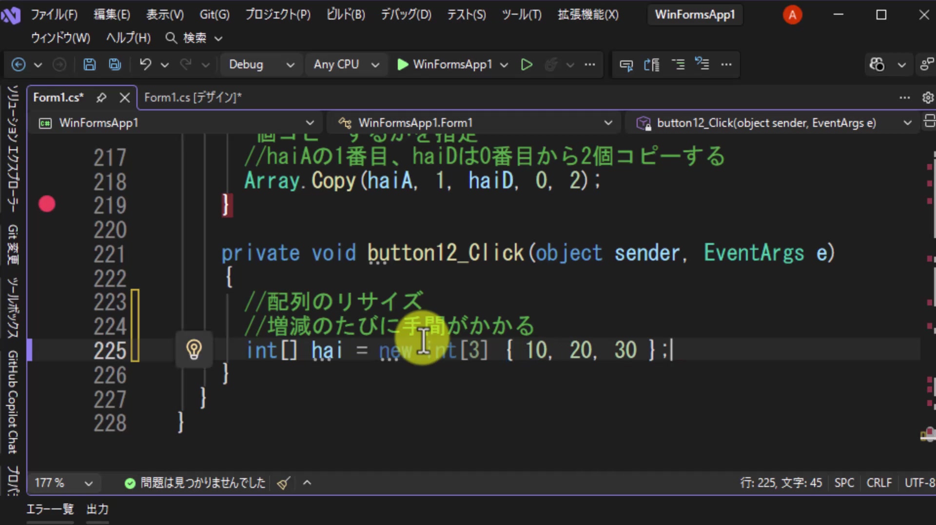
Task: Open the ソリューション エクスプローラー side tab
Action: point(13,149)
